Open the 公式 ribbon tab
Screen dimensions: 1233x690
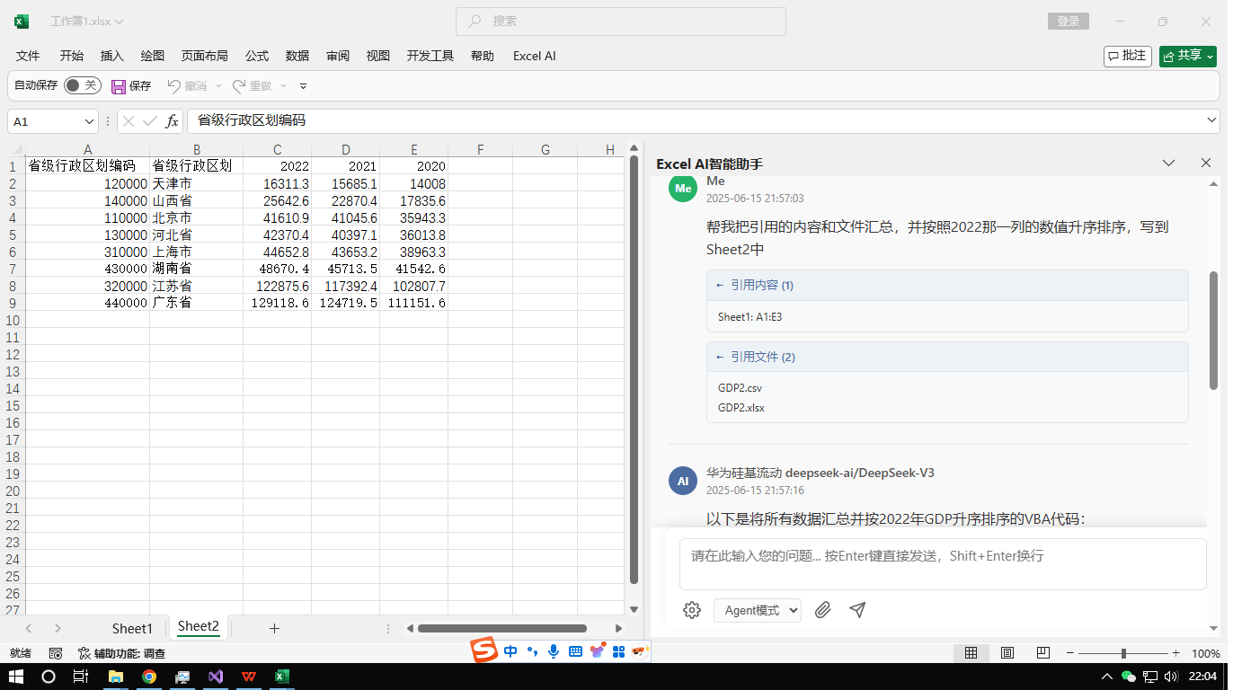pos(257,56)
